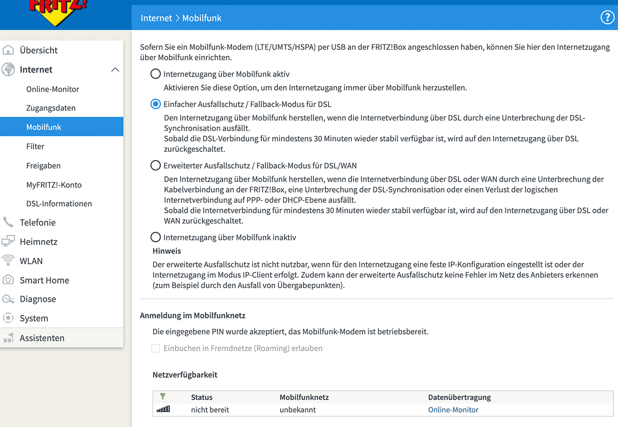The width and height of the screenshot is (618, 427).
Task: Click 'Internet' in the breadcrumb header
Action: [x=156, y=18]
